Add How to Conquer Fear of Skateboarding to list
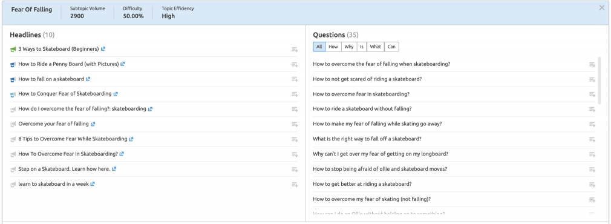This screenshot has height=224, width=611. 295,94
